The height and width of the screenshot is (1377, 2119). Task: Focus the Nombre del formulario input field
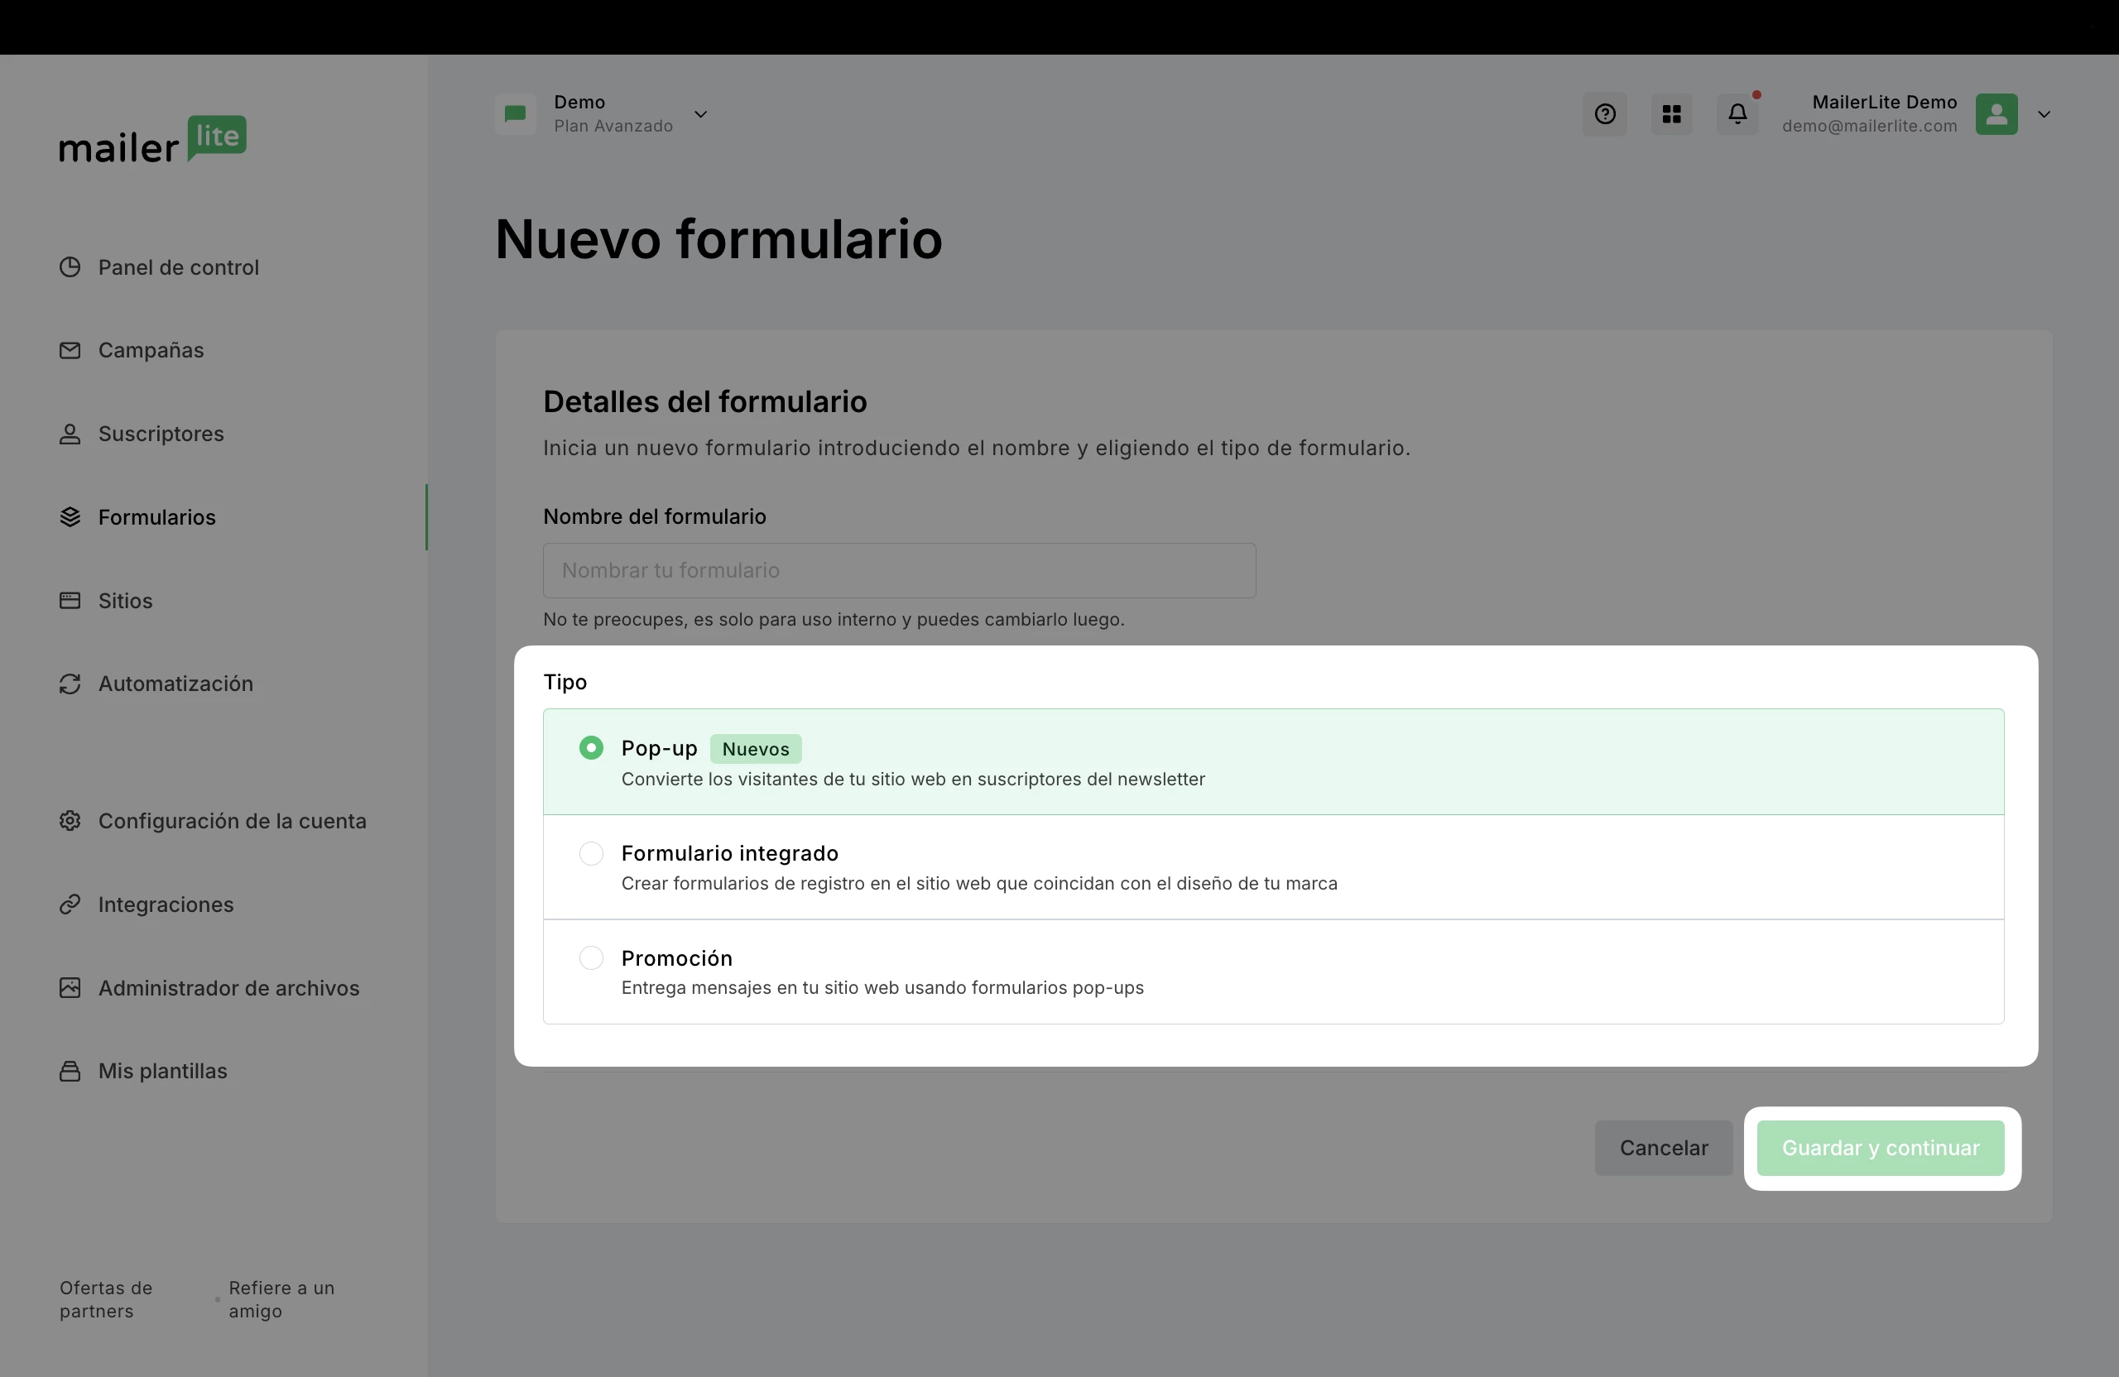(899, 570)
